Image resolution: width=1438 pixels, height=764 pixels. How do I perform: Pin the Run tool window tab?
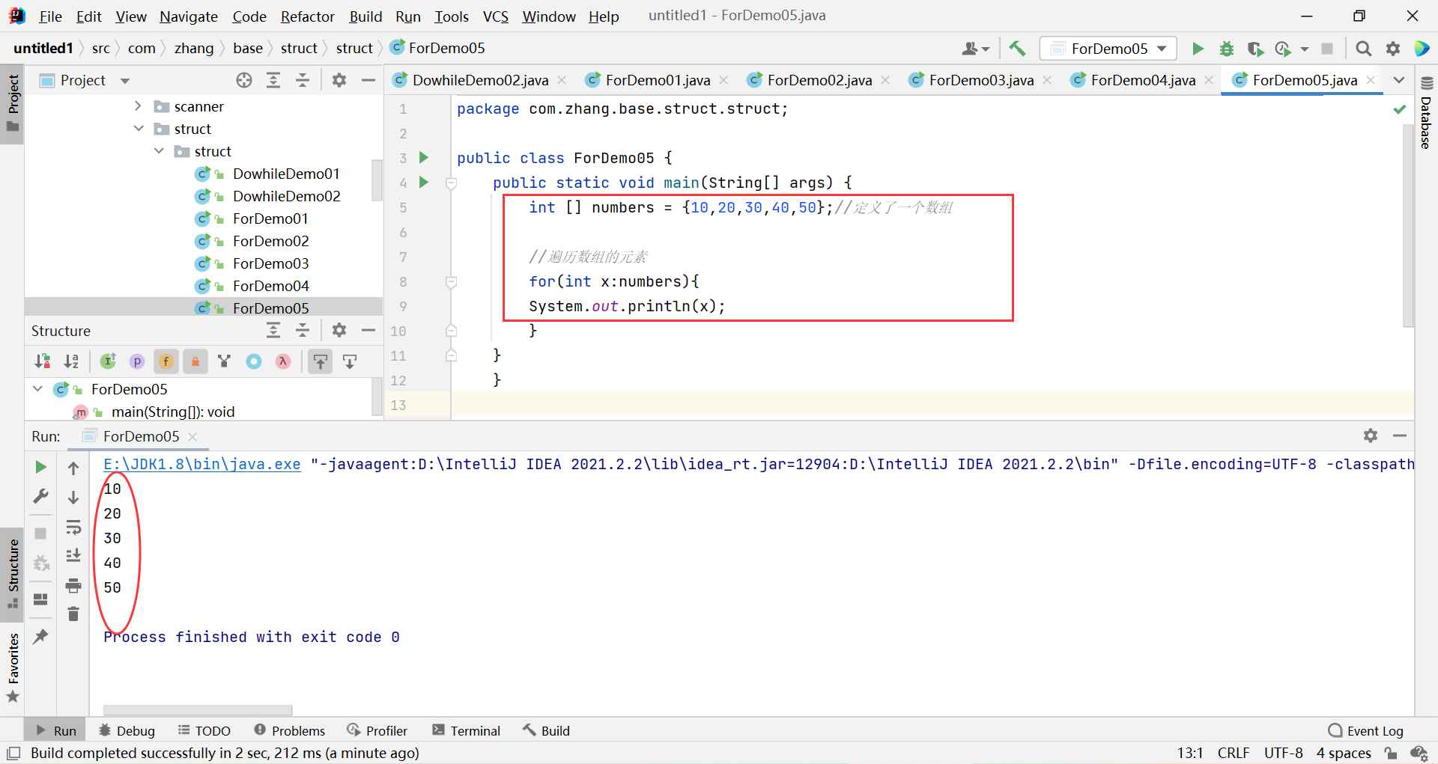[x=41, y=637]
